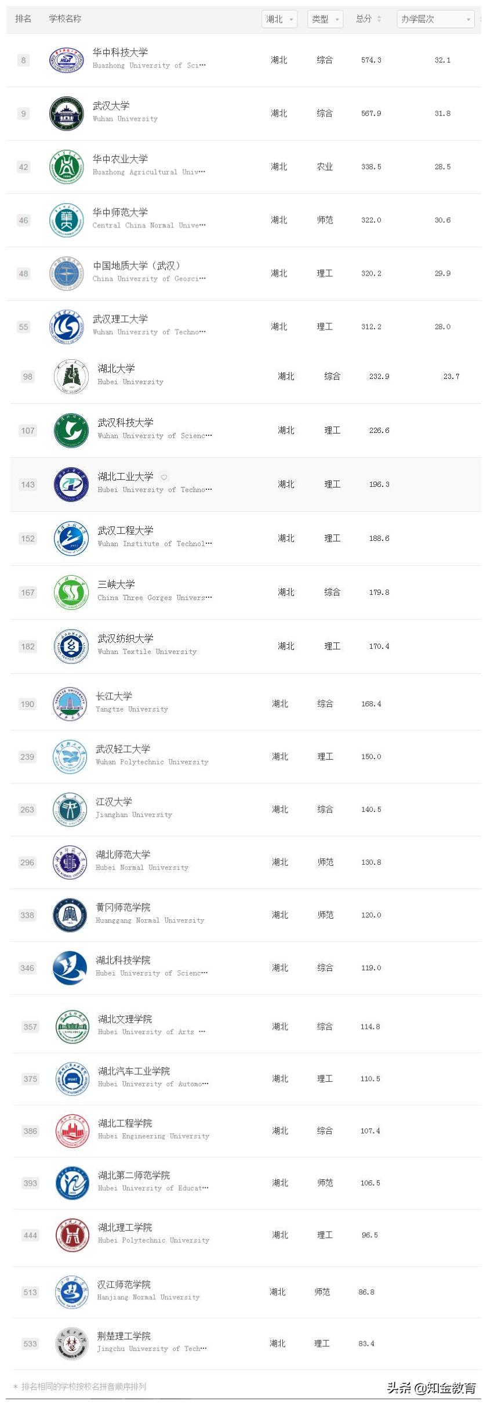Click the Huazhong University of Science logo

point(67,60)
